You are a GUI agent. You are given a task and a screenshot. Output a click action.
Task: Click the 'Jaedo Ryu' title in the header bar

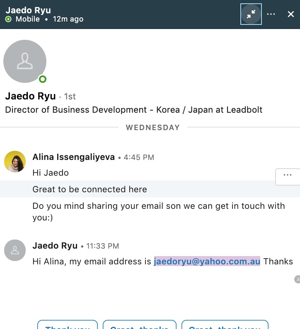coord(28,10)
